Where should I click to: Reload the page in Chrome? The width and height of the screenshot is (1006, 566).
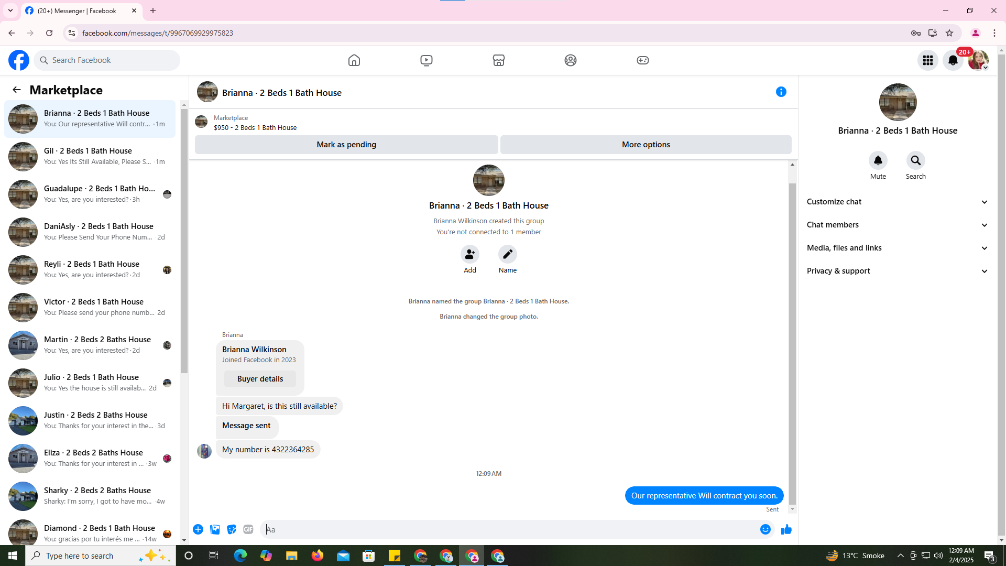tap(49, 33)
